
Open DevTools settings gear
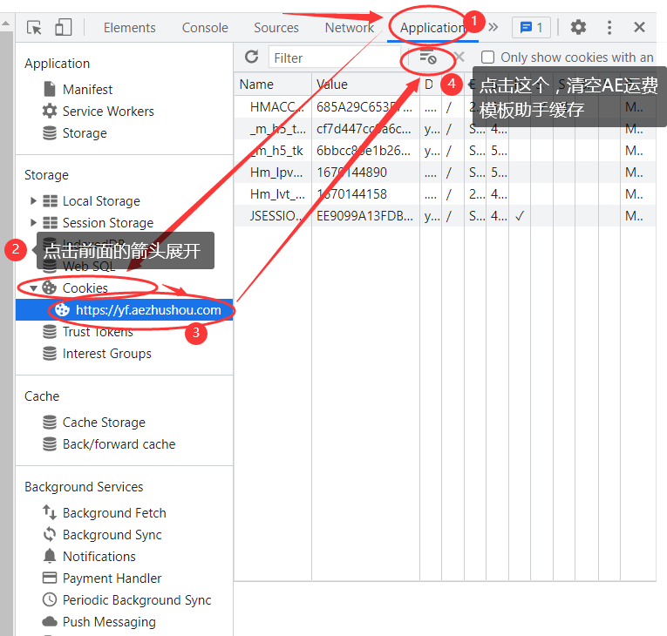[x=578, y=27]
